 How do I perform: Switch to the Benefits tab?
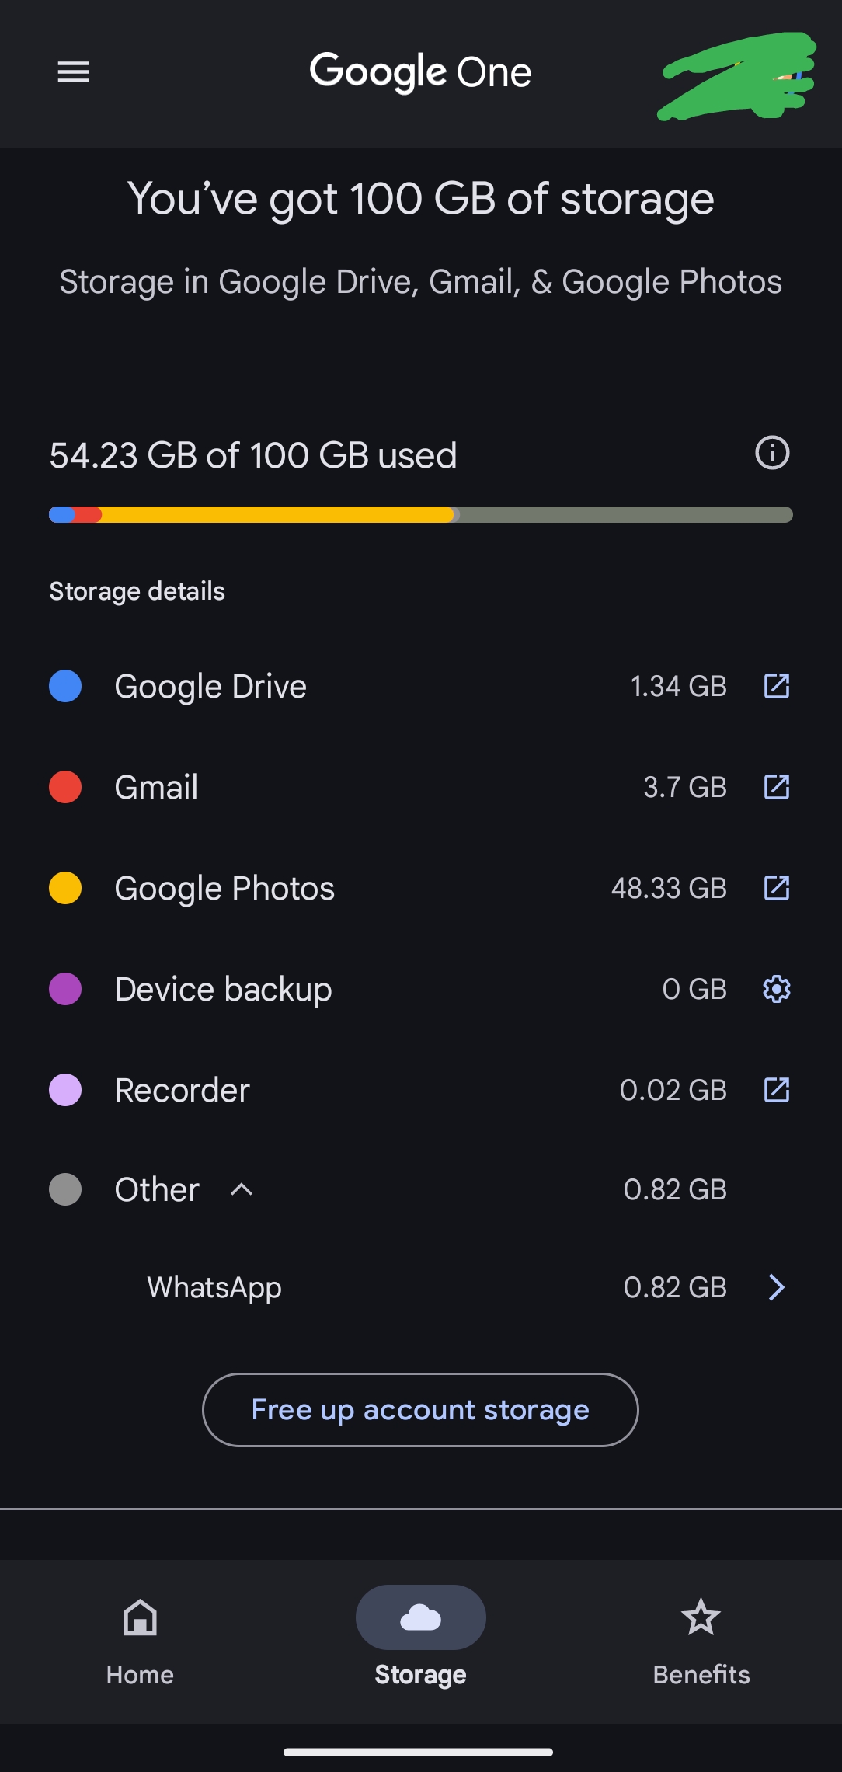[x=701, y=1636]
